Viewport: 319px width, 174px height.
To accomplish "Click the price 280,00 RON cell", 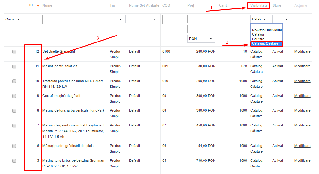I will [206, 52].
